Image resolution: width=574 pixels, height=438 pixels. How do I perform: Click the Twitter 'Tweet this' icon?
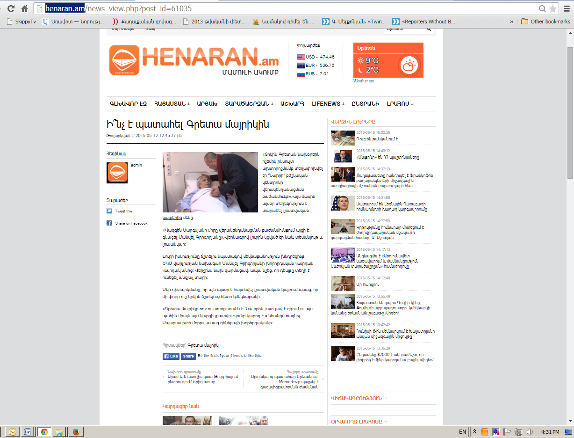(109, 211)
